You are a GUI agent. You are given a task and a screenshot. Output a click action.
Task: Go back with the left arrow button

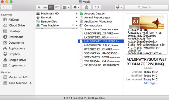coord(4,7)
